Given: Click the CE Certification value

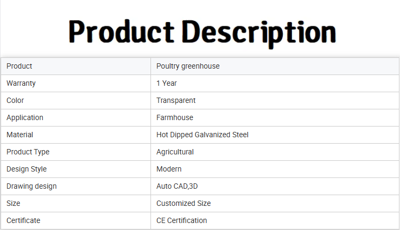Looking at the screenshot, I should coord(182,220).
